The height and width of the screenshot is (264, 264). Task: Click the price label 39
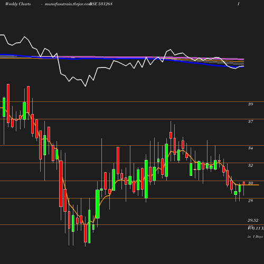coord(251,104)
